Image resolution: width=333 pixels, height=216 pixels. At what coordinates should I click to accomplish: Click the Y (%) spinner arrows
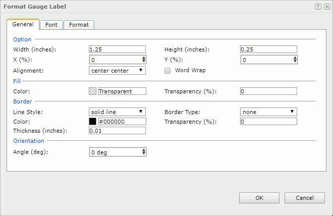(x=295, y=60)
